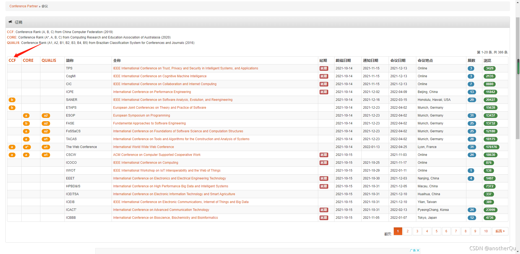Open European Symposium on Programming link

[142, 115]
